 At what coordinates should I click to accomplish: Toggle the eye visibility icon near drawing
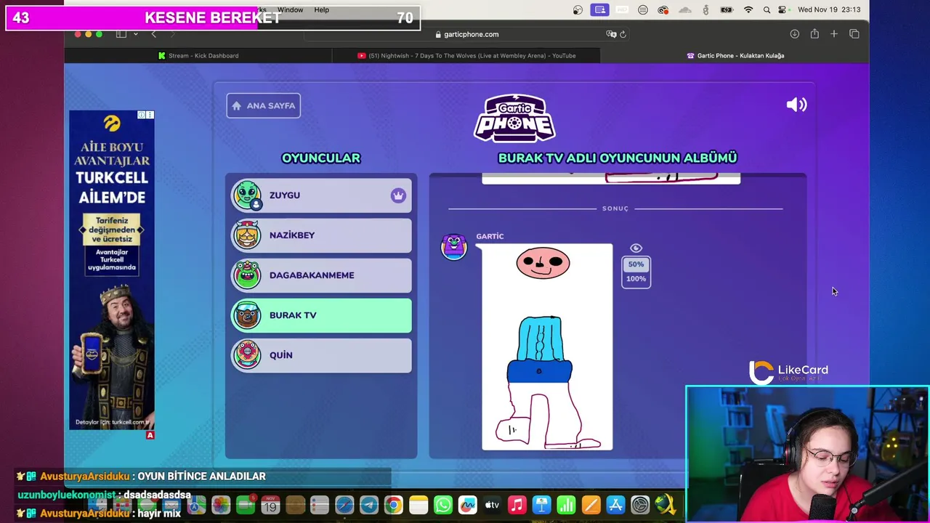636,248
